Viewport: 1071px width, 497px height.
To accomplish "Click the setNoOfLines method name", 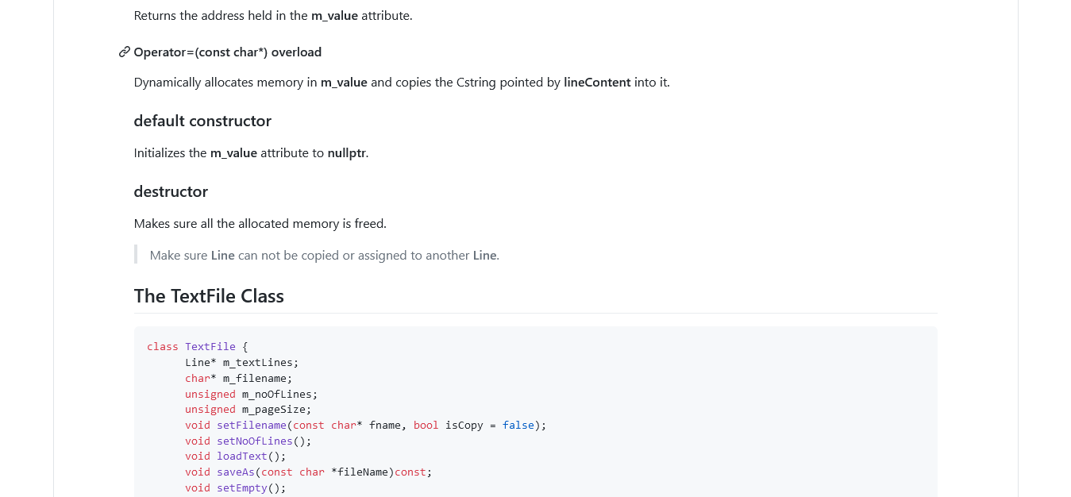I will coord(255,441).
